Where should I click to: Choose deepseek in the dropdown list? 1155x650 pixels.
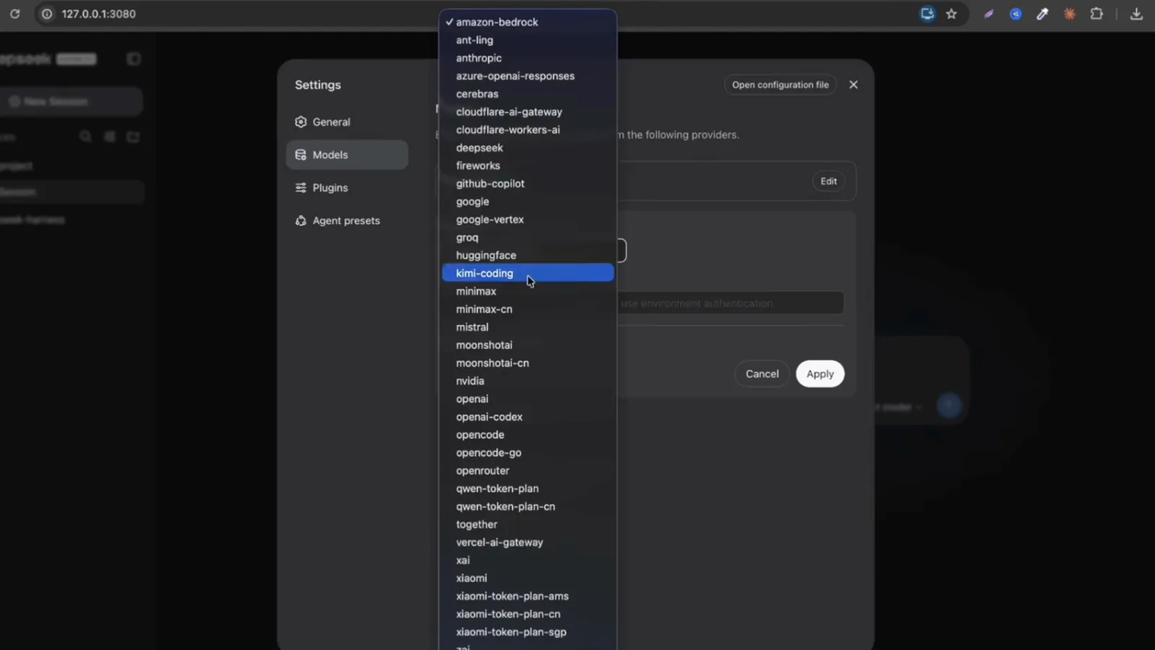tap(528, 148)
